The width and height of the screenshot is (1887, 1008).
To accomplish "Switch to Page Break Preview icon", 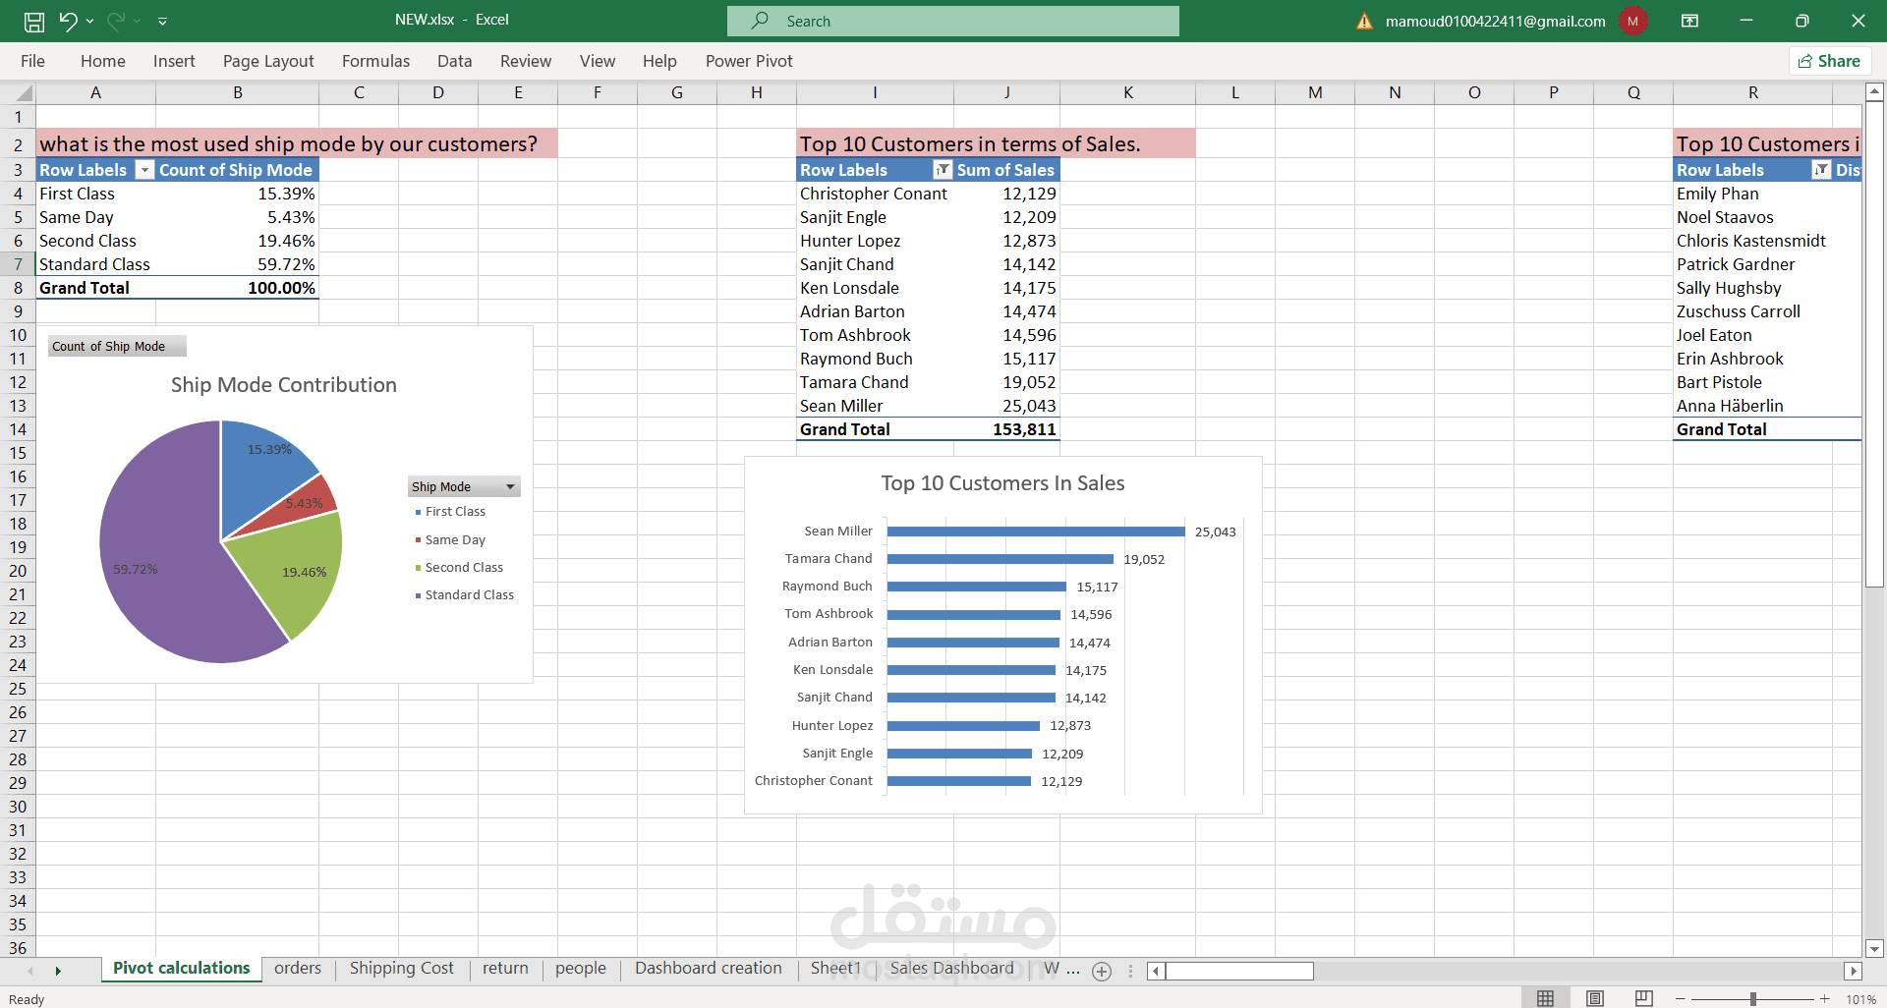I will tap(1644, 998).
